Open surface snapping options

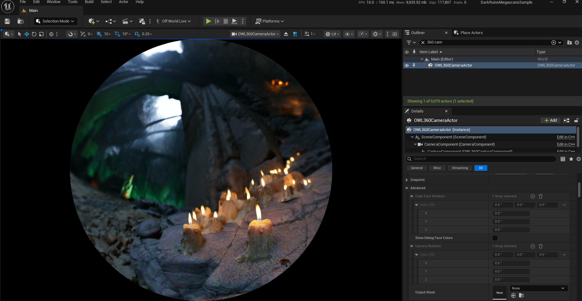72,34
